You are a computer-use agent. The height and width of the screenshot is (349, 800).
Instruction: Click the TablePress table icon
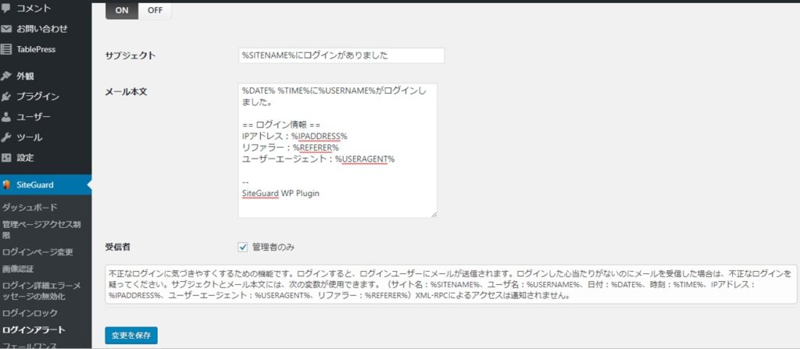click(x=6, y=49)
